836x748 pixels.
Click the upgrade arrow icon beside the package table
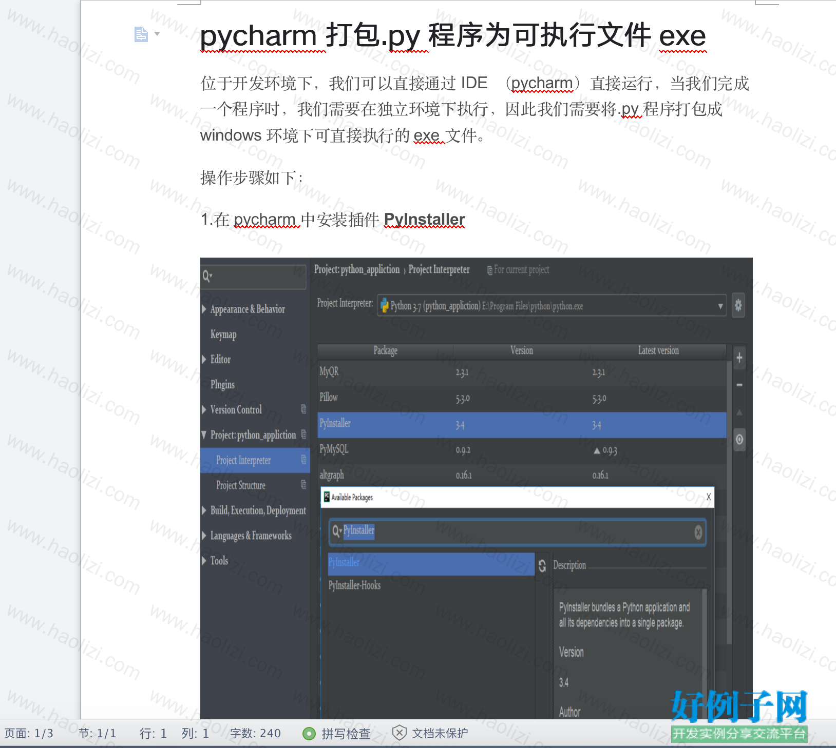(739, 412)
